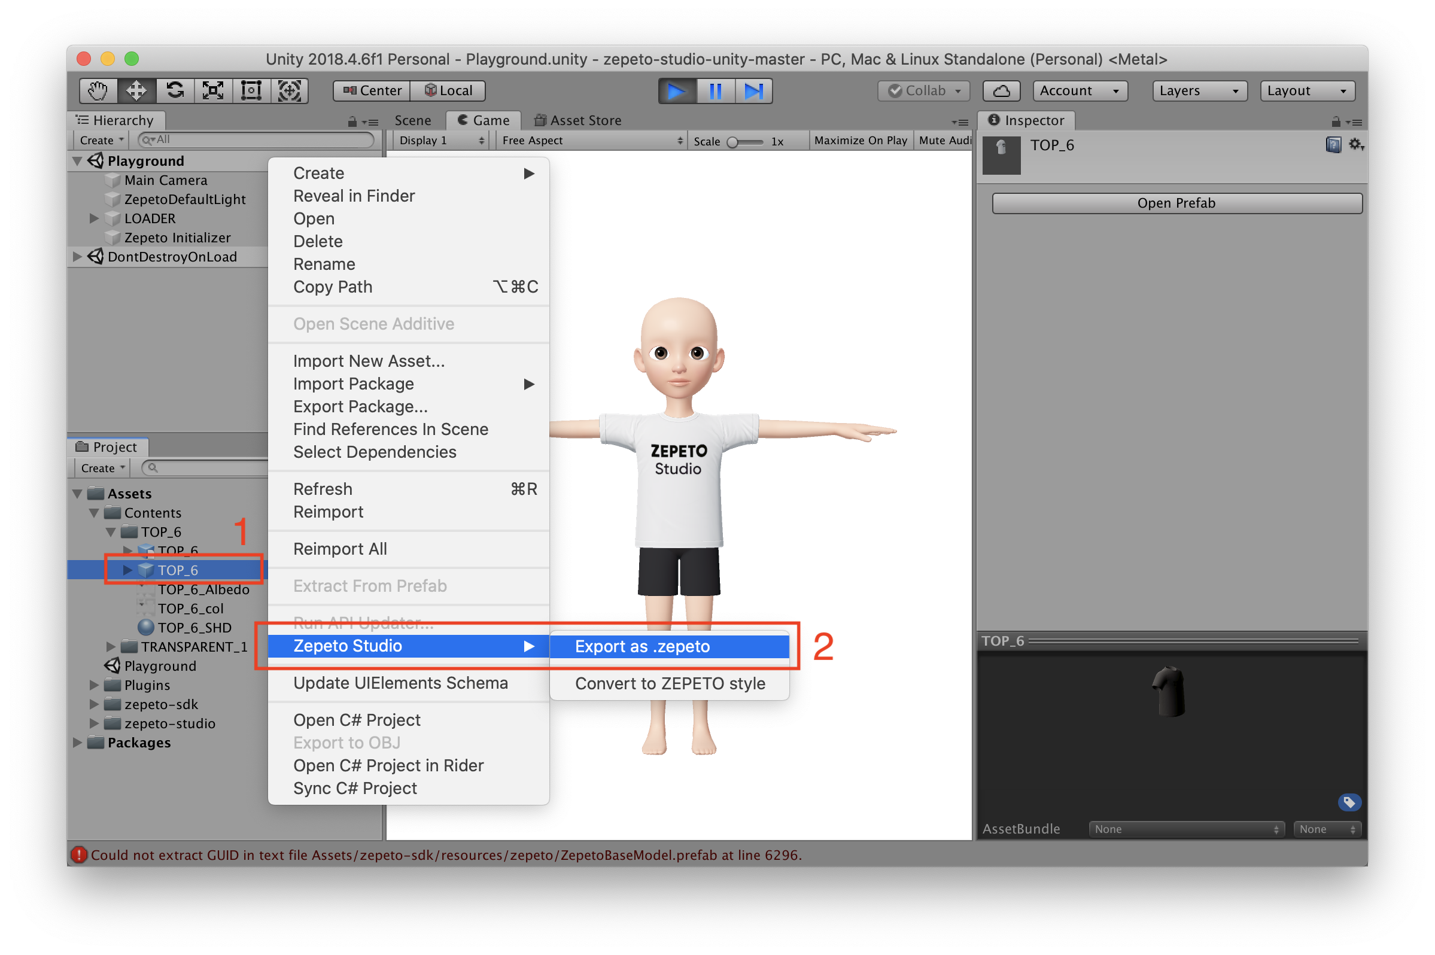Toggle Mute Audio in Game view

point(945,141)
